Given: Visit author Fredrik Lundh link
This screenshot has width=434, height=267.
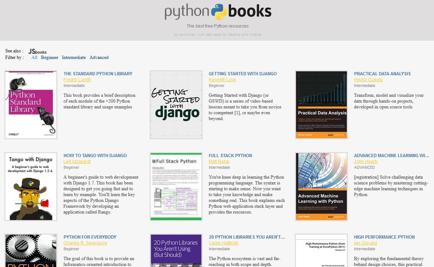Looking at the screenshot, I should pyautogui.click(x=77, y=80).
